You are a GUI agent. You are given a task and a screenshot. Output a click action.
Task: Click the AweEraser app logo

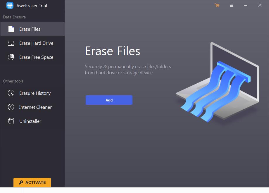click(x=10, y=5)
